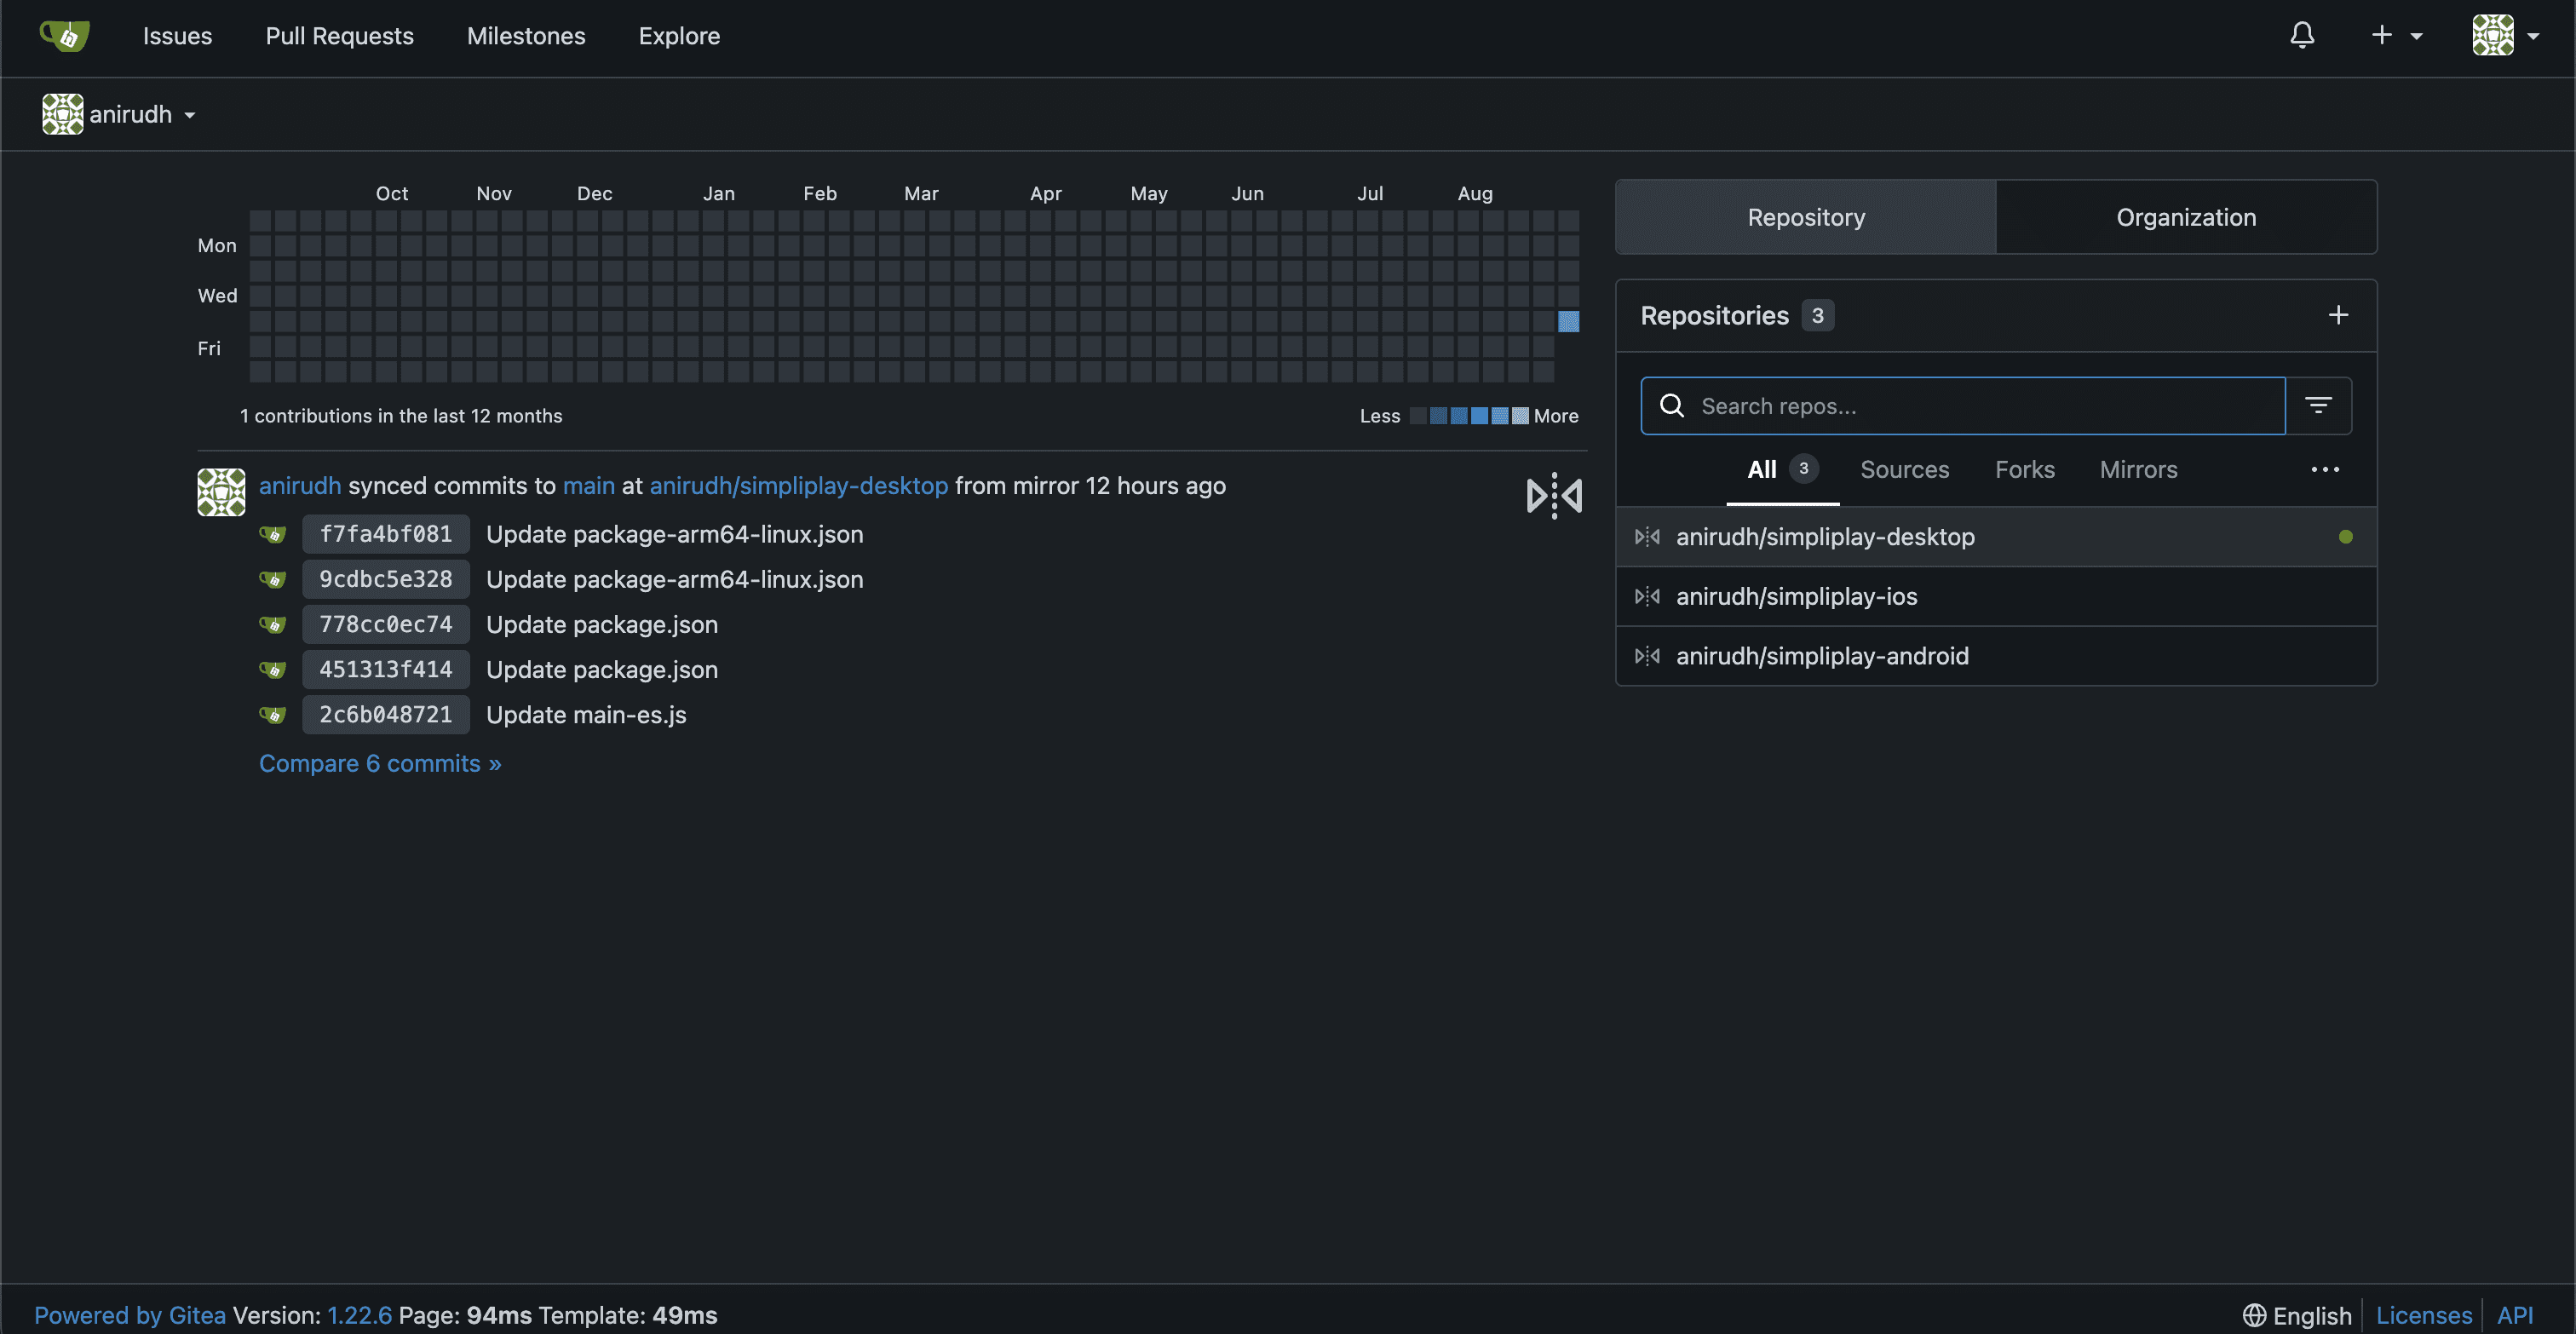Click the Search repos input field

pos(1960,405)
